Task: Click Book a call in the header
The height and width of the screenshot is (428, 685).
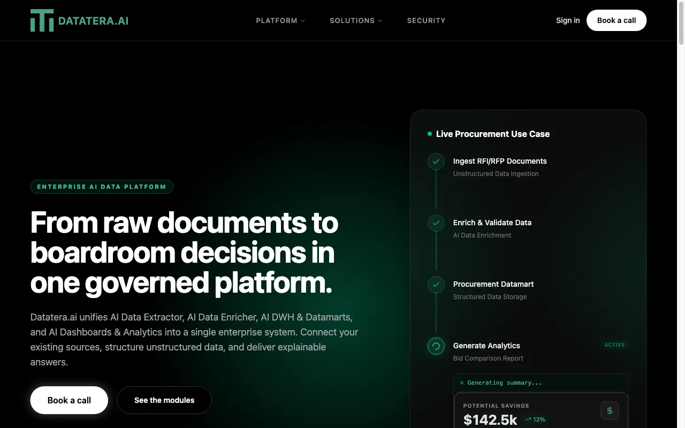Action: [616, 20]
